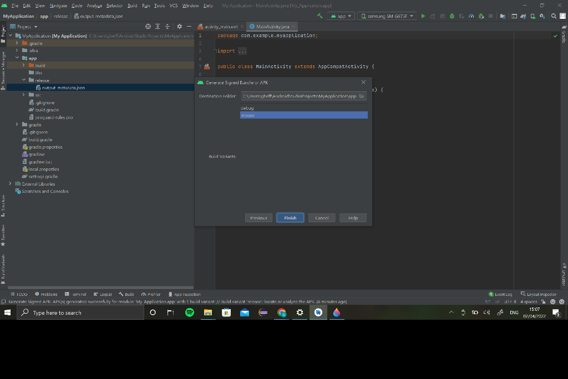Select gradle.properties file
Image resolution: width=568 pixels, height=379 pixels.
point(42,147)
